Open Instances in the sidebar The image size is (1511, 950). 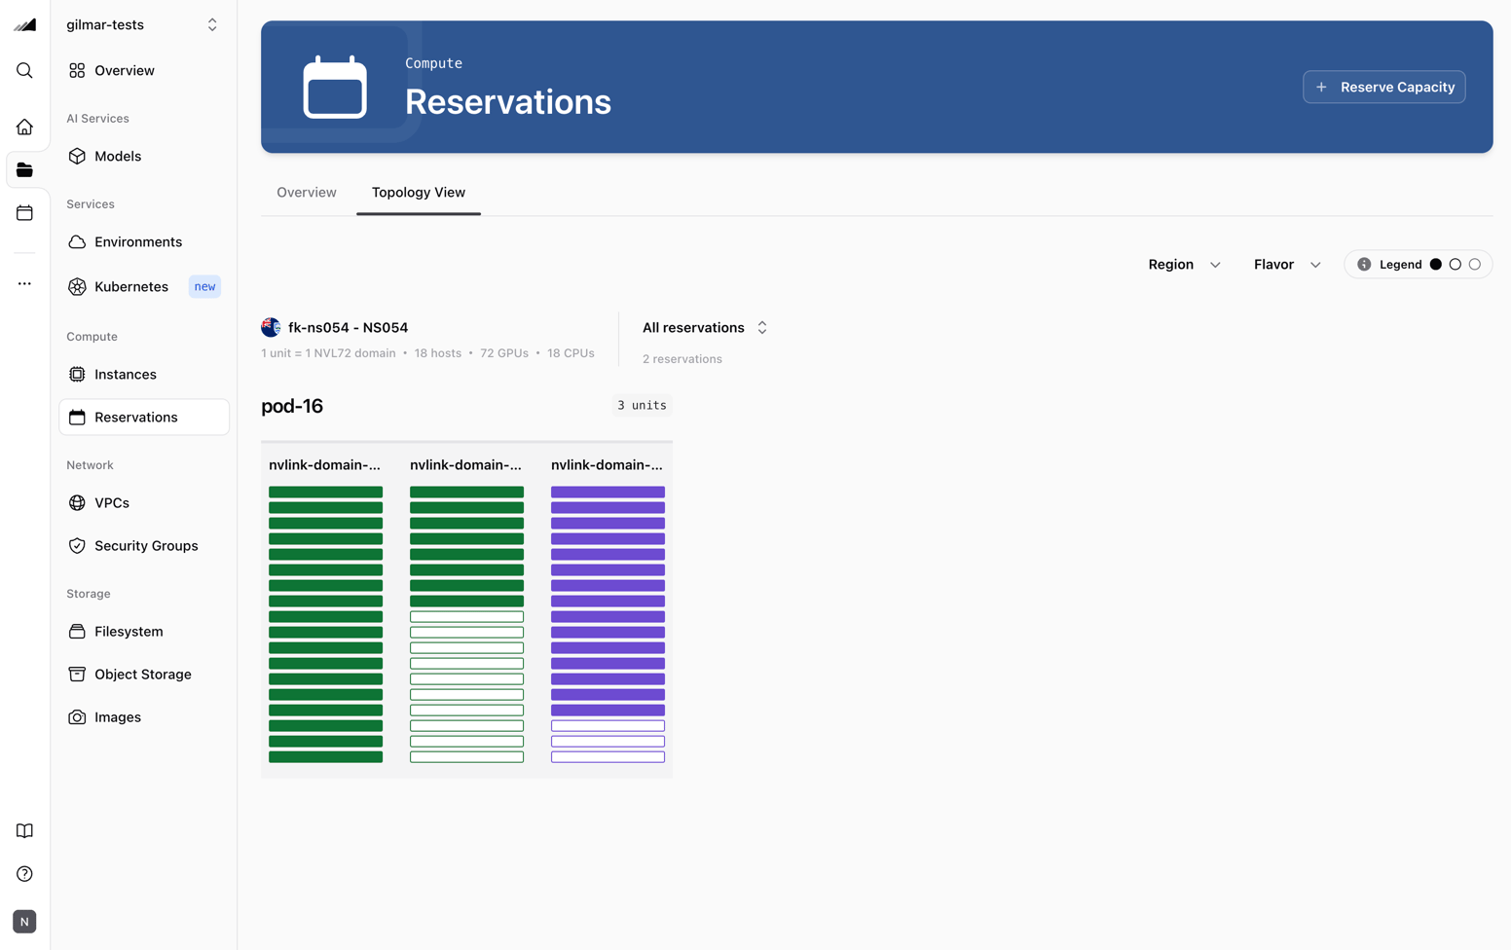144,374
